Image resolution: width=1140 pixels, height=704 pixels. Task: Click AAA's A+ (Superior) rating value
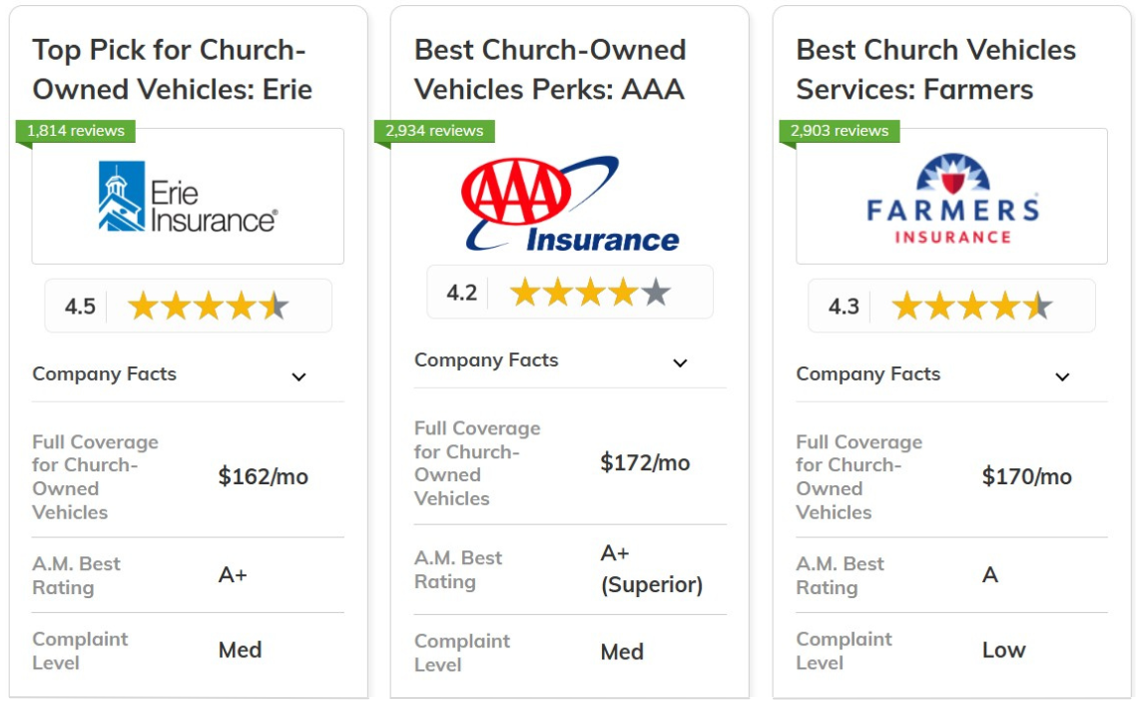(652, 569)
